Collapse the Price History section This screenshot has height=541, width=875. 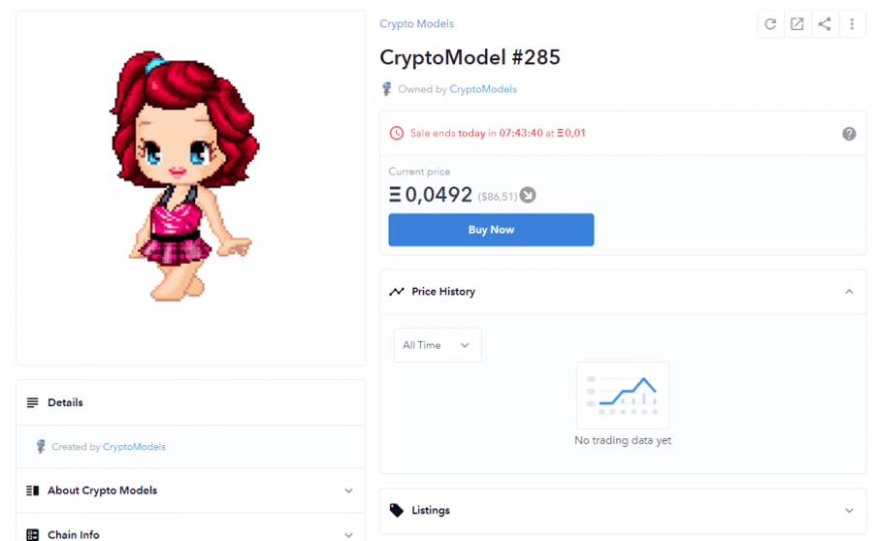click(849, 292)
